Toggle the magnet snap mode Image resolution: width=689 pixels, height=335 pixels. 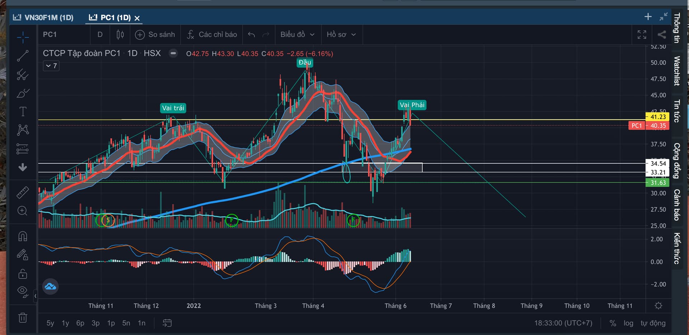point(23,236)
